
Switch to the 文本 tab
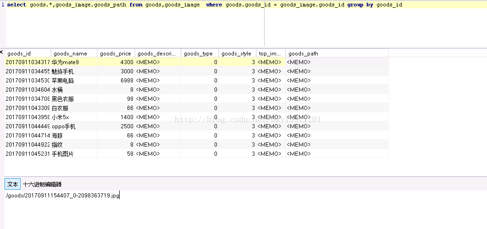pos(13,184)
